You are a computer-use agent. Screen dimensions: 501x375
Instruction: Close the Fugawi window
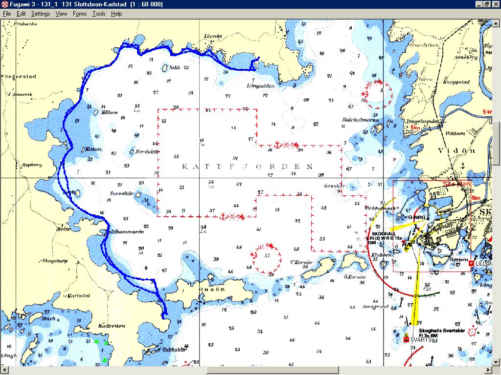[x=495, y=4]
